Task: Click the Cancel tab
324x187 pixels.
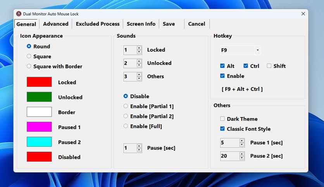Action: (x=196, y=24)
